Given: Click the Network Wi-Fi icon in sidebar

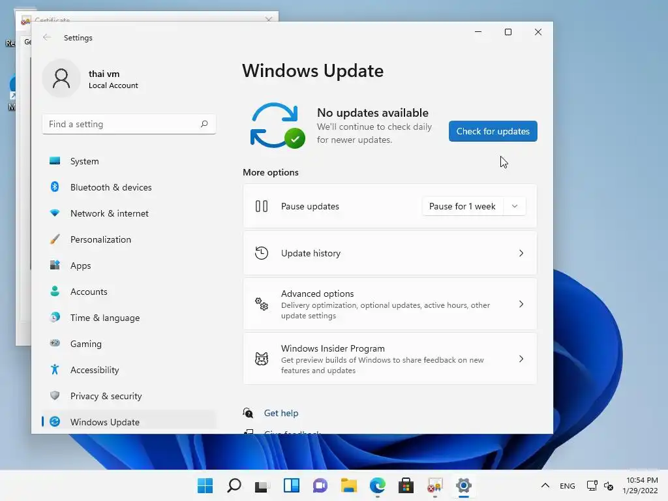Looking at the screenshot, I should coord(55,213).
